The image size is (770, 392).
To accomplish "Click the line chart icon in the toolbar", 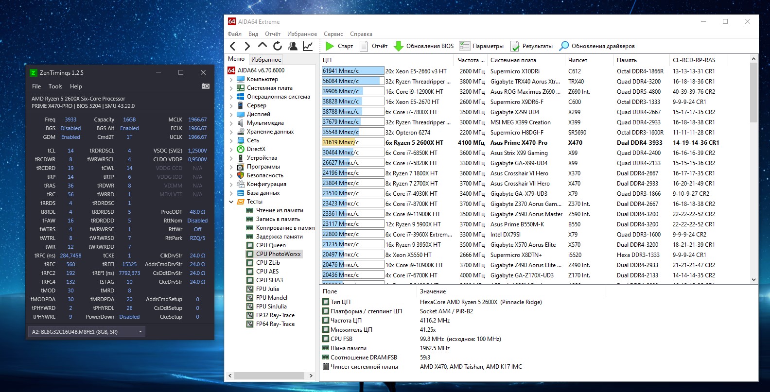I will tap(308, 46).
